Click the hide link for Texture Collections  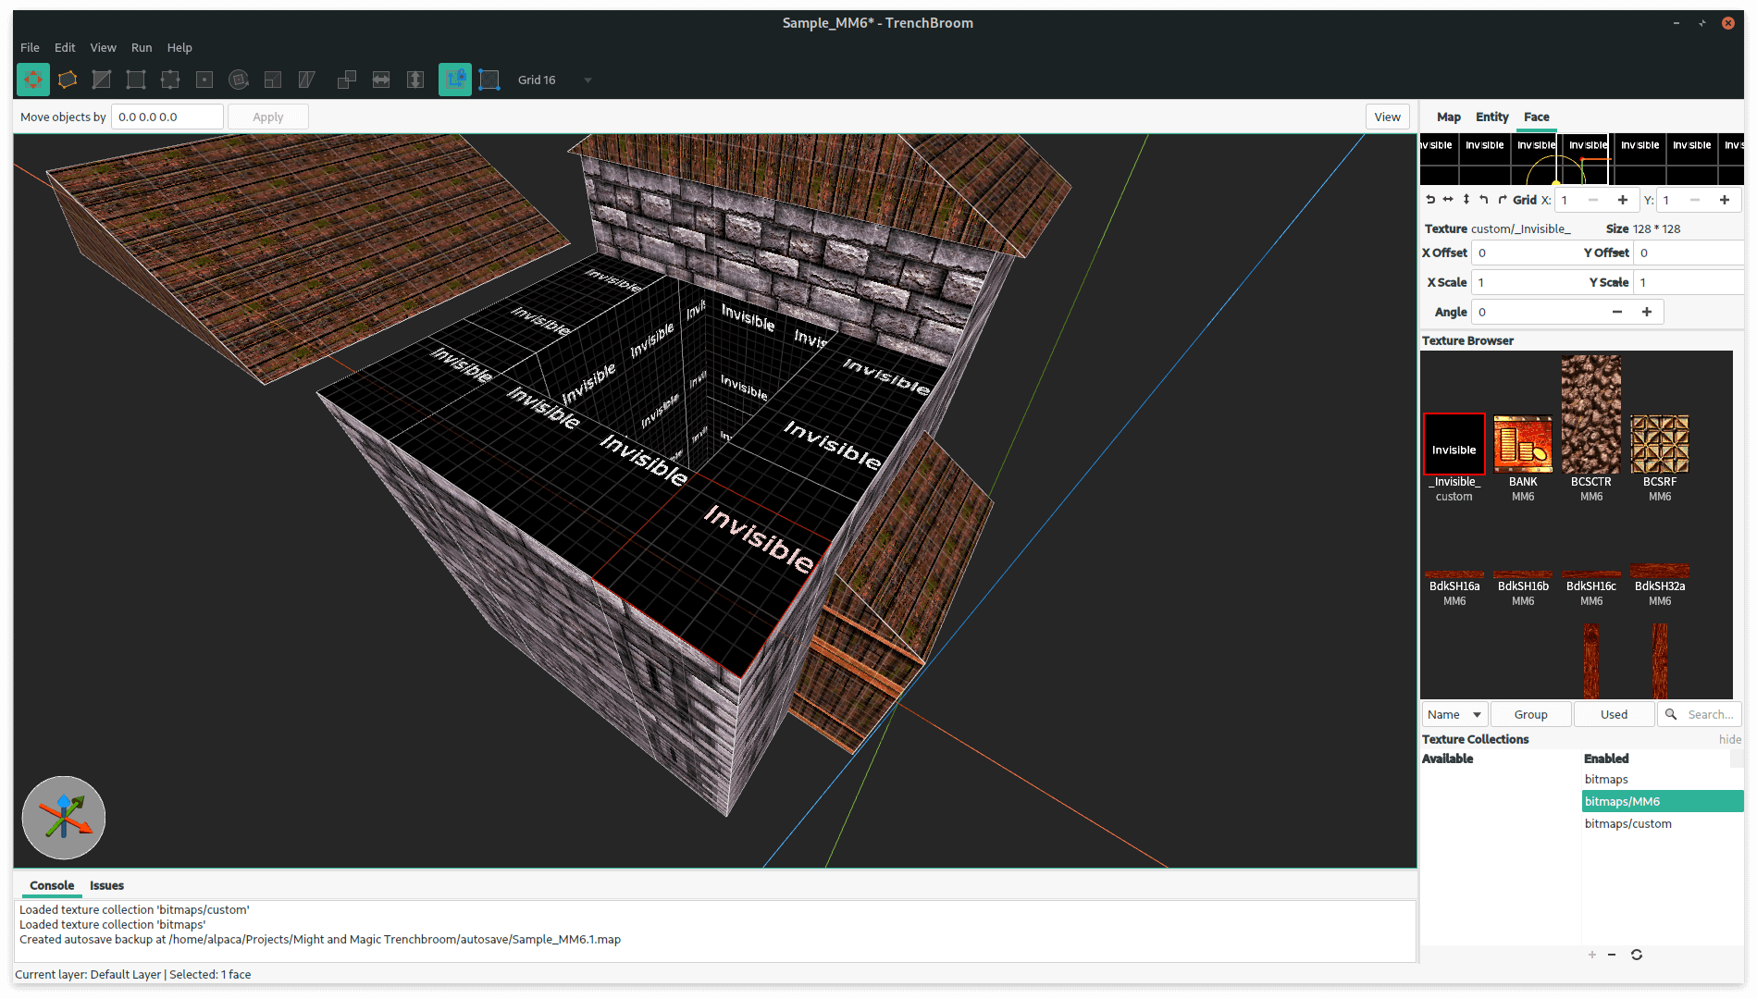point(1729,739)
